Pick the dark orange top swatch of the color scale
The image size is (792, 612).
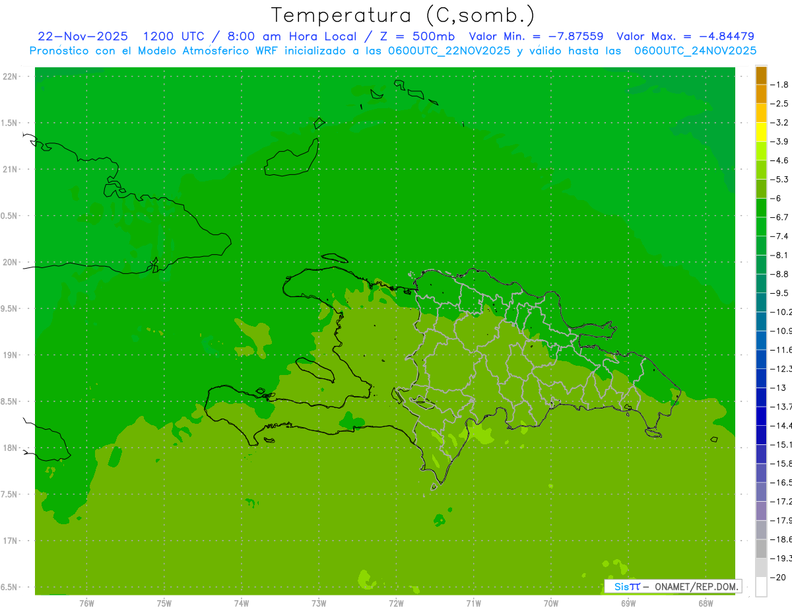click(x=761, y=75)
